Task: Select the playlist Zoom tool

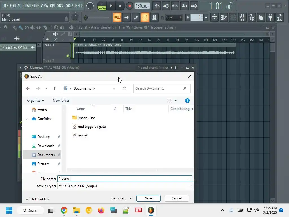Action: click(x=56, y=28)
